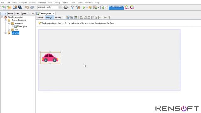Close the Projects panel tab
Screen dimensions: 201x113
6,13
